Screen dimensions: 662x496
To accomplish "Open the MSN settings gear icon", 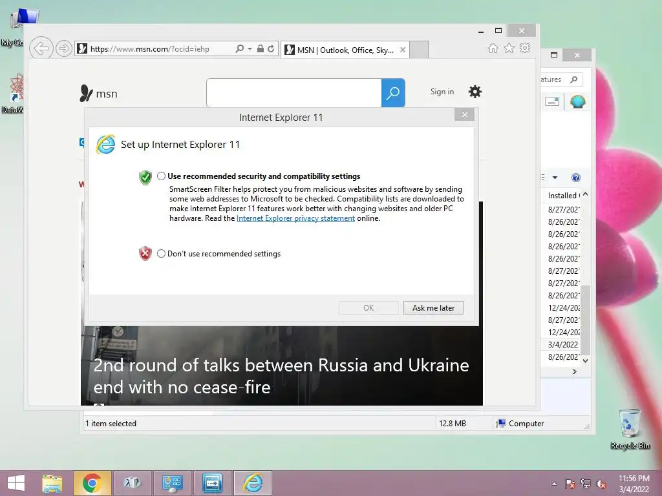I will (x=475, y=92).
